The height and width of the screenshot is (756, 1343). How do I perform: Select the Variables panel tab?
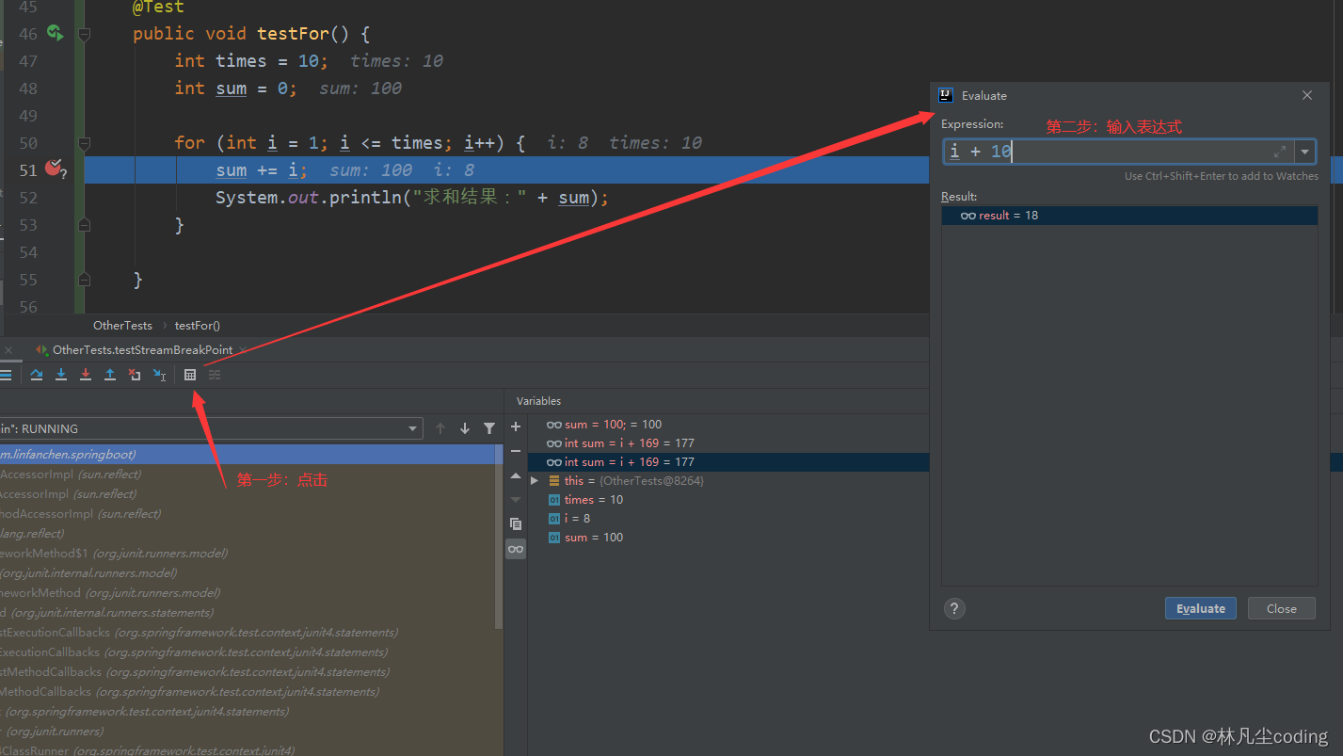point(538,401)
